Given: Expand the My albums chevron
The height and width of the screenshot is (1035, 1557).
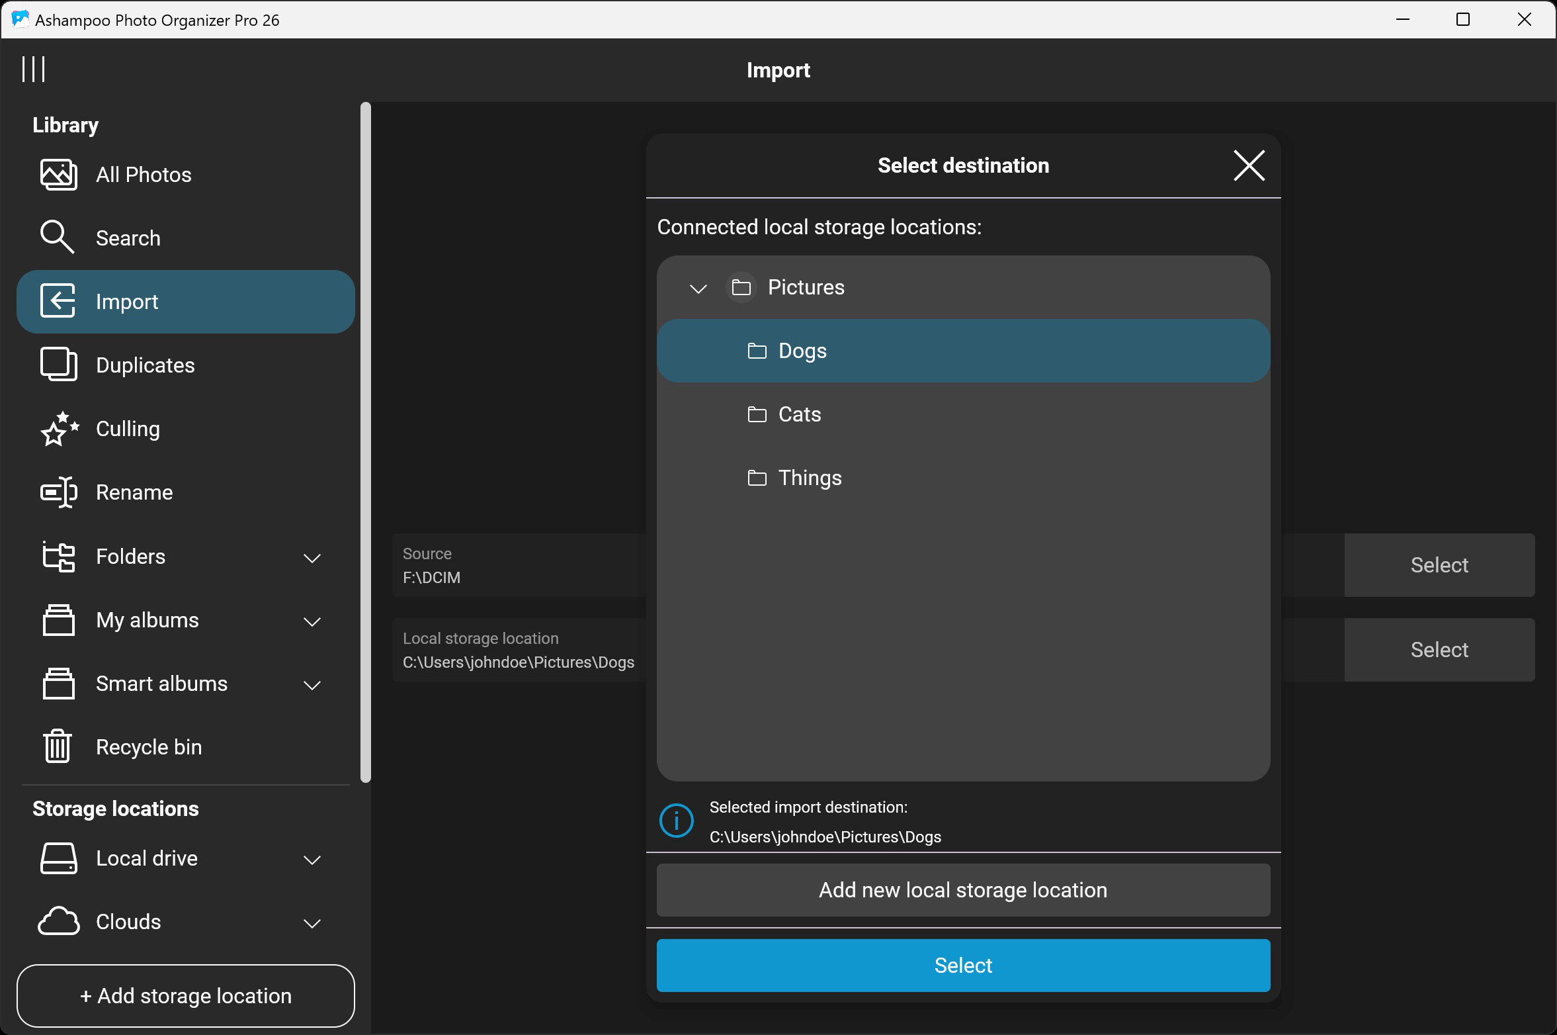Looking at the screenshot, I should pos(312,621).
